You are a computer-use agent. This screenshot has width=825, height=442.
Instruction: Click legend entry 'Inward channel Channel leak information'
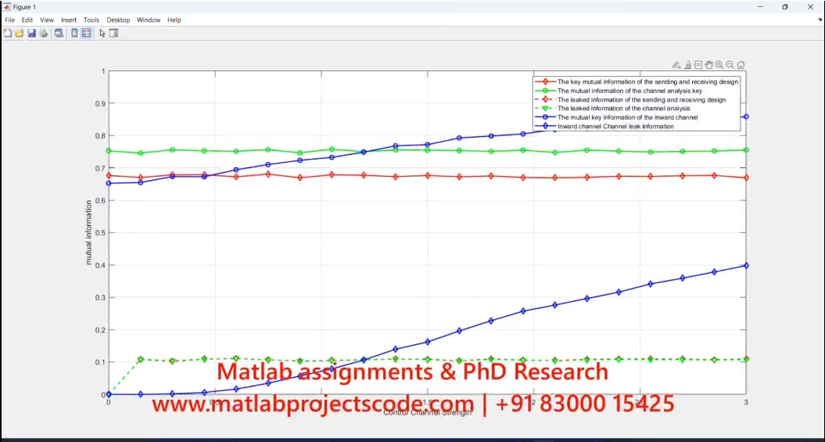[x=615, y=126]
